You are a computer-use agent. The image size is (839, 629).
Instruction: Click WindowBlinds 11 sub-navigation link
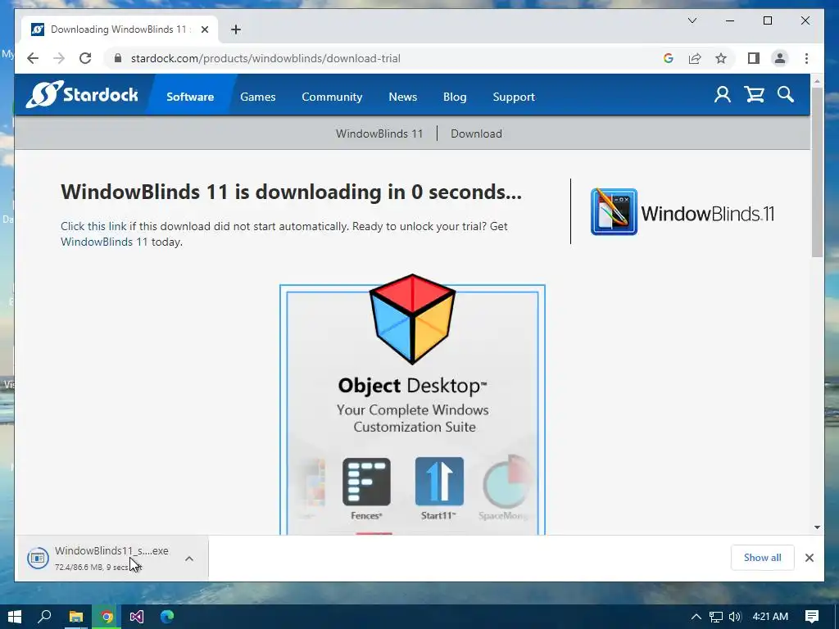[379, 133]
